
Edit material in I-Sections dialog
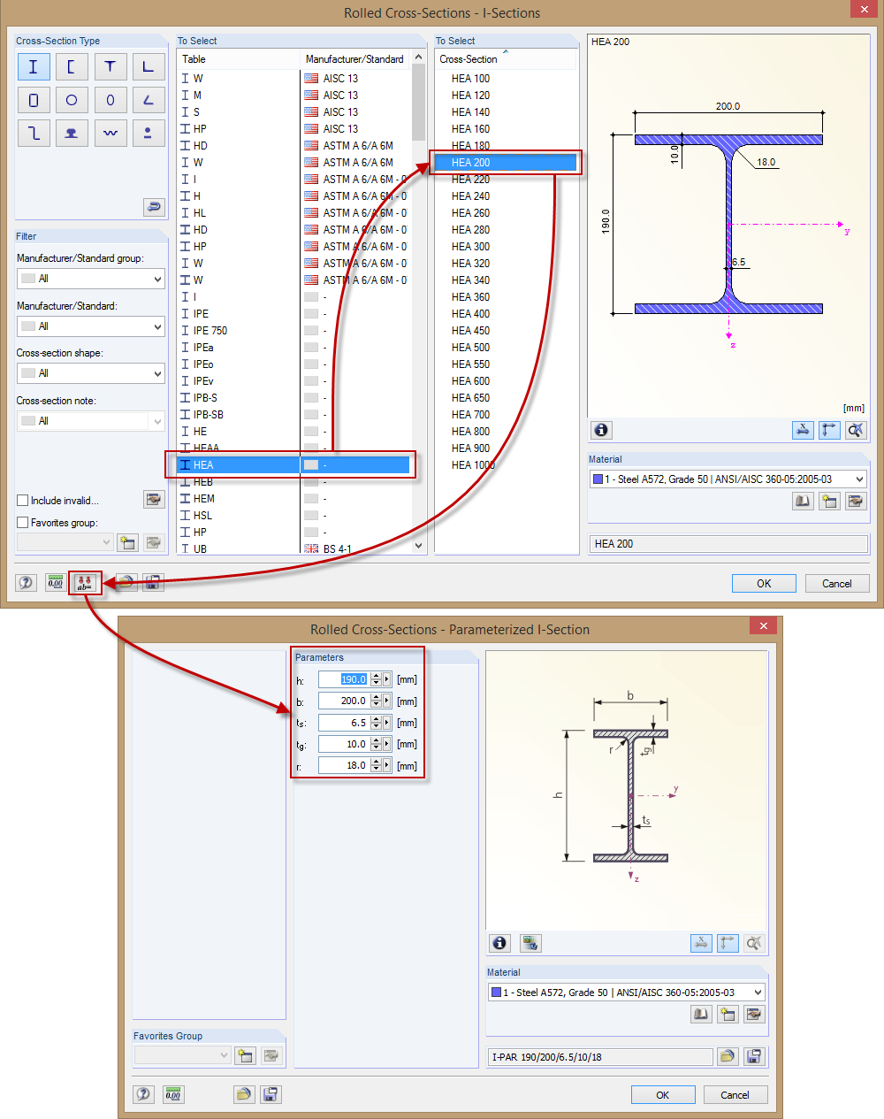tap(856, 501)
